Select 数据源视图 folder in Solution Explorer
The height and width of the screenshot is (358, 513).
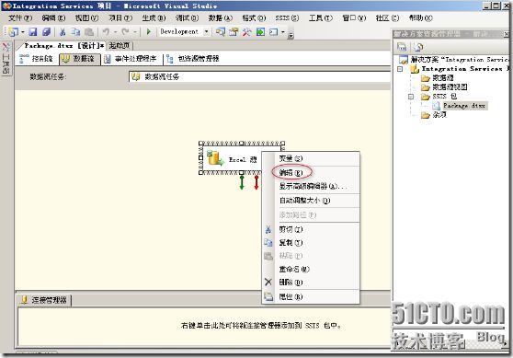[x=444, y=87]
